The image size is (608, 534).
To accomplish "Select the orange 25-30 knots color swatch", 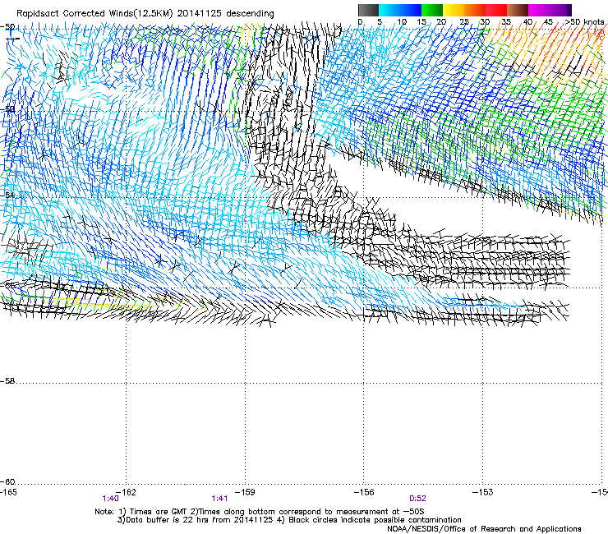I will point(475,10).
